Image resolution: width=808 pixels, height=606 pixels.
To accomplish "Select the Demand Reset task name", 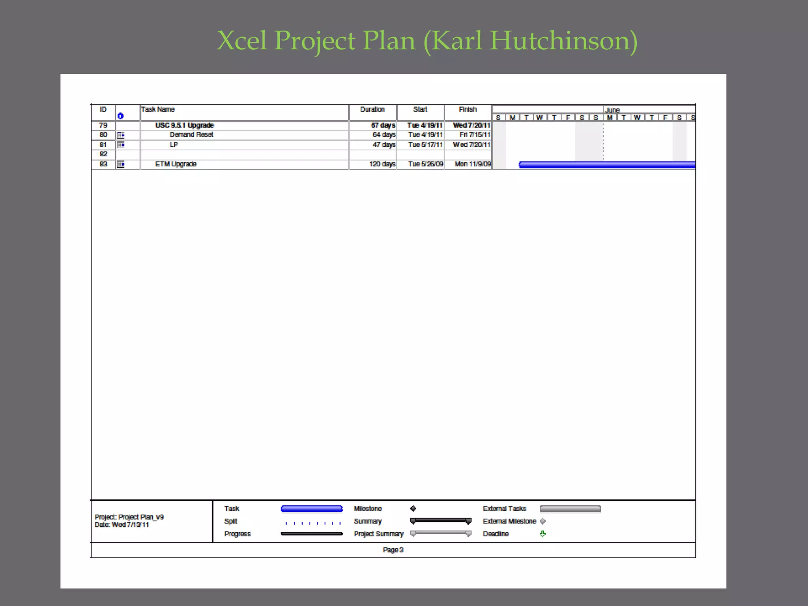I will 191,135.
